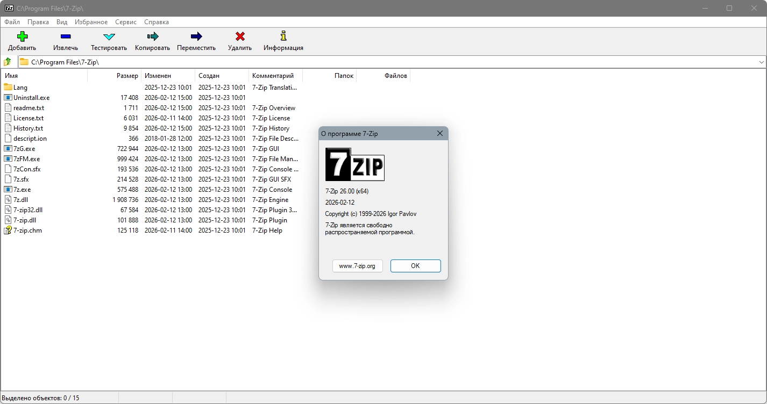Sort files by Создан column header
This screenshot has width=767, height=404.
point(222,76)
